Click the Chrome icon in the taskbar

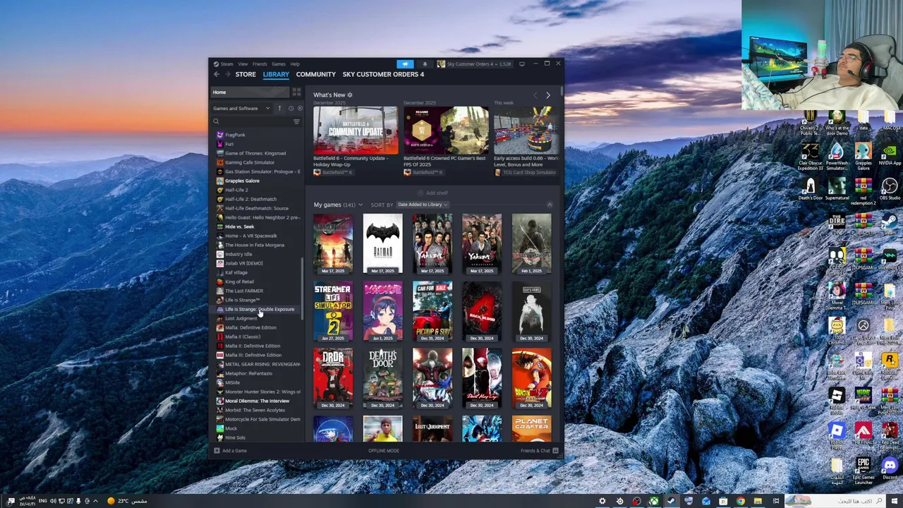click(x=741, y=501)
